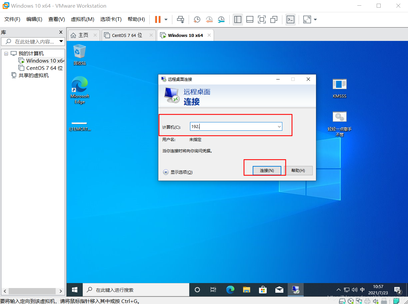This screenshot has width=408, height=304.
Task: Click the 连接(N) button
Action: click(267, 170)
